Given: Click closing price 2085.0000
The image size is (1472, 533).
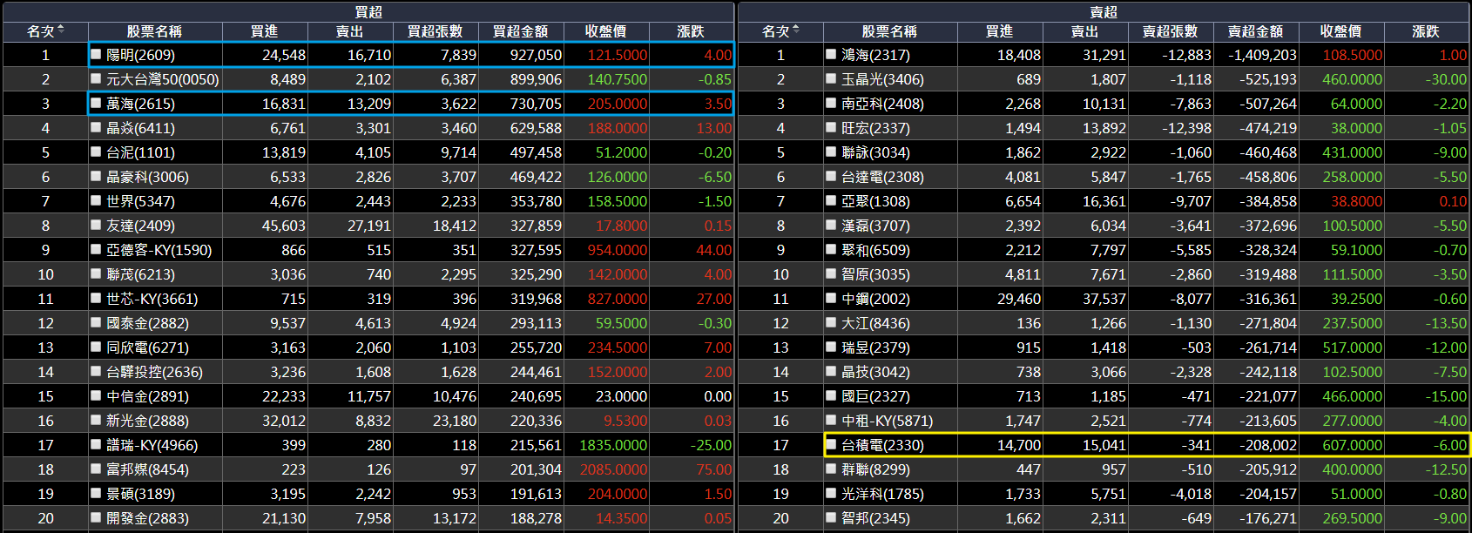Looking at the screenshot, I should pos(613,469).
